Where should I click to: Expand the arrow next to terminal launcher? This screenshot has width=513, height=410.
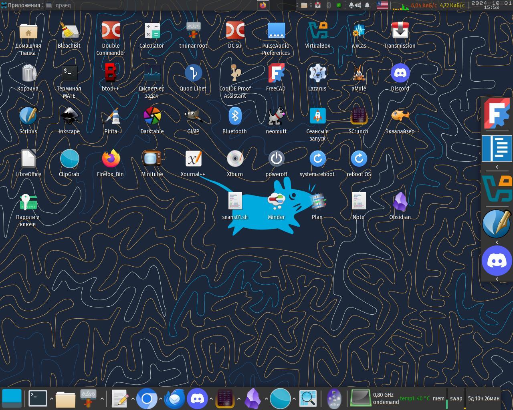click(x=51, y=399)
